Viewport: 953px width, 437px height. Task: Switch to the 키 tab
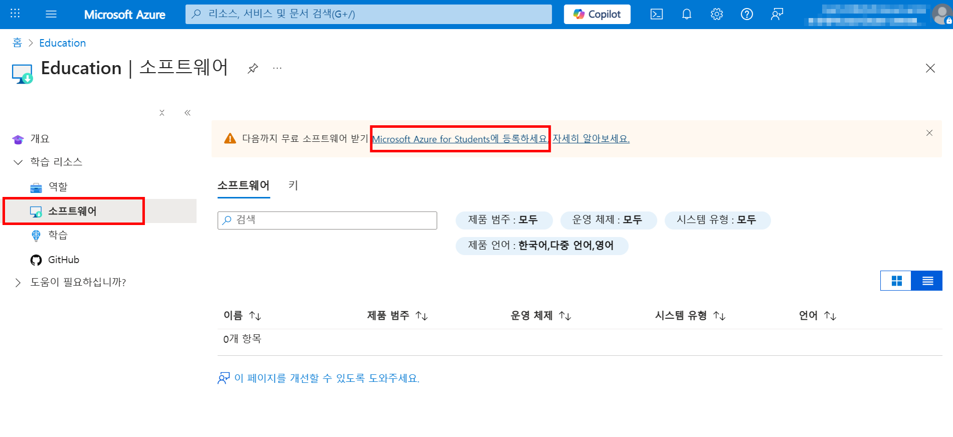click(x=293, y=186)
